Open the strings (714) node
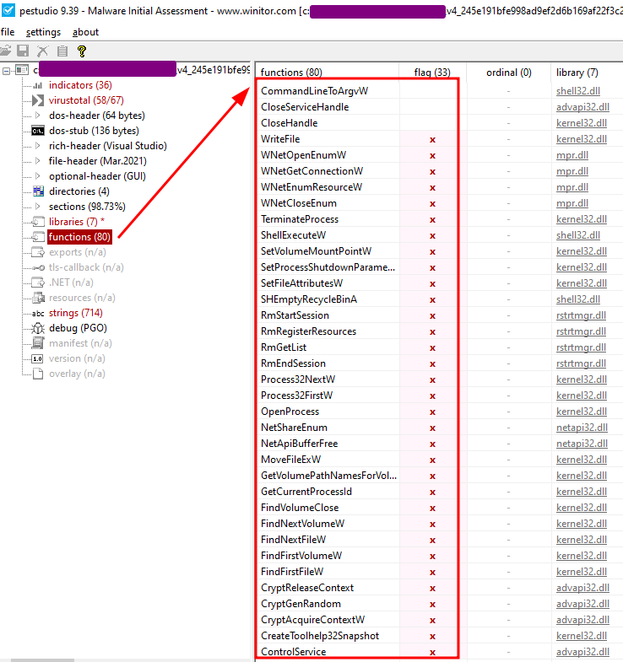623x662 pixels. pos(76,313)
